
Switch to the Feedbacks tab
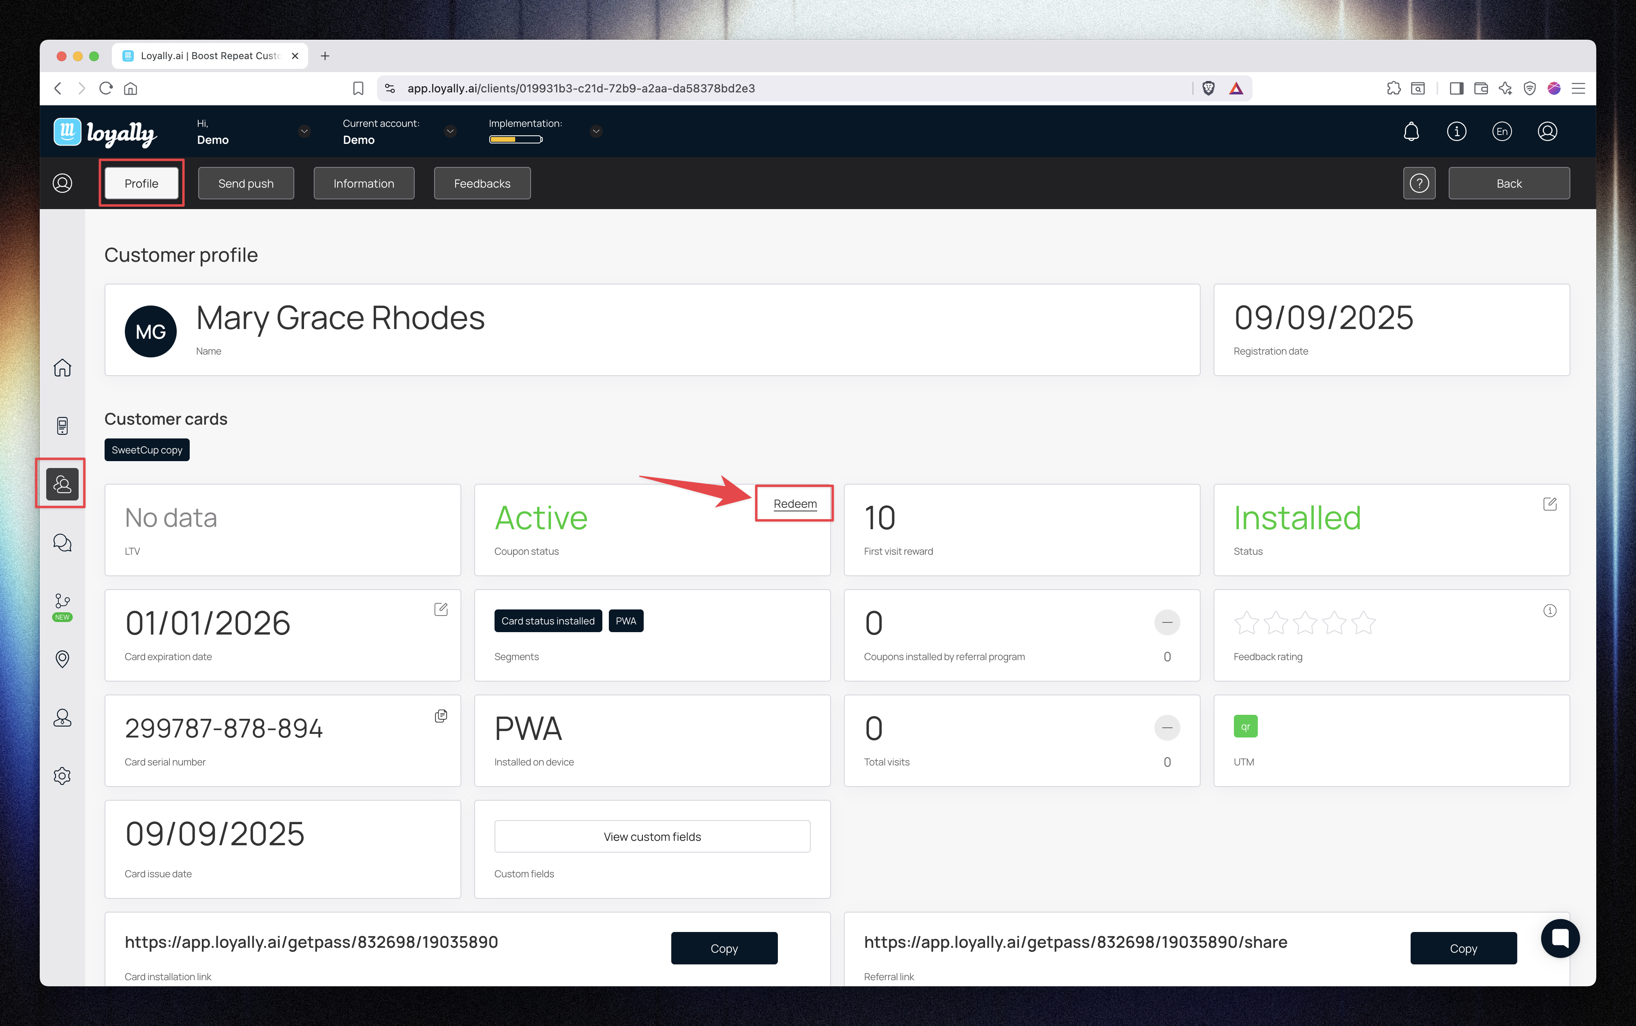[482, 183]
